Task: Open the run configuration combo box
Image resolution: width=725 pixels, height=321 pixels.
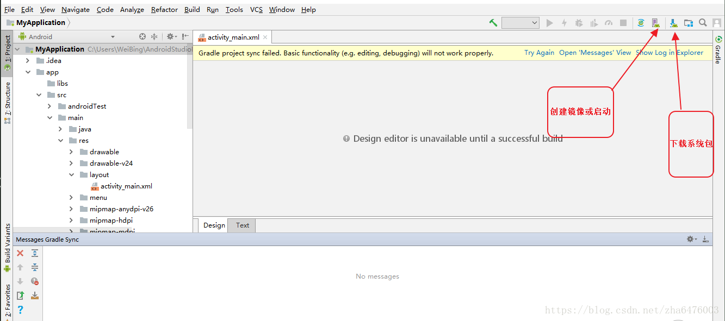Action: (520, 23)
